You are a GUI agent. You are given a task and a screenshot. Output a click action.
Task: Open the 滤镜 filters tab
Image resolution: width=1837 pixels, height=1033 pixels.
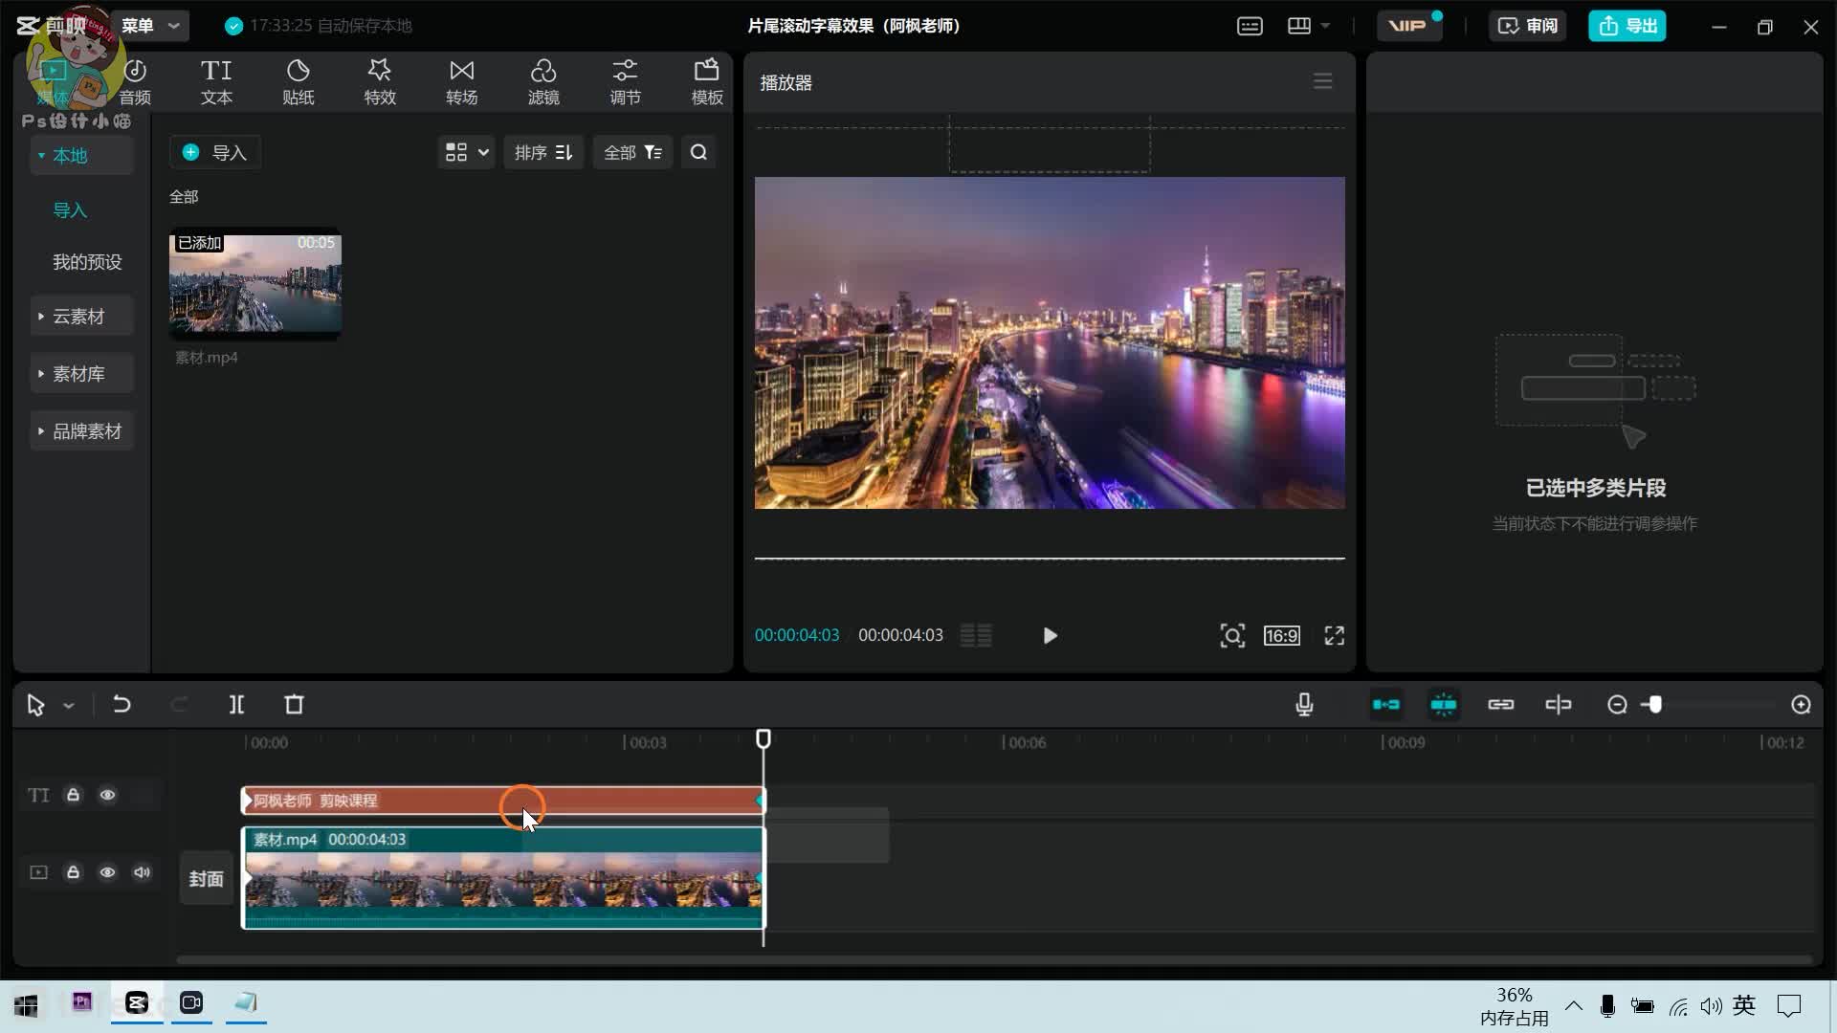(x=543, y=82)
